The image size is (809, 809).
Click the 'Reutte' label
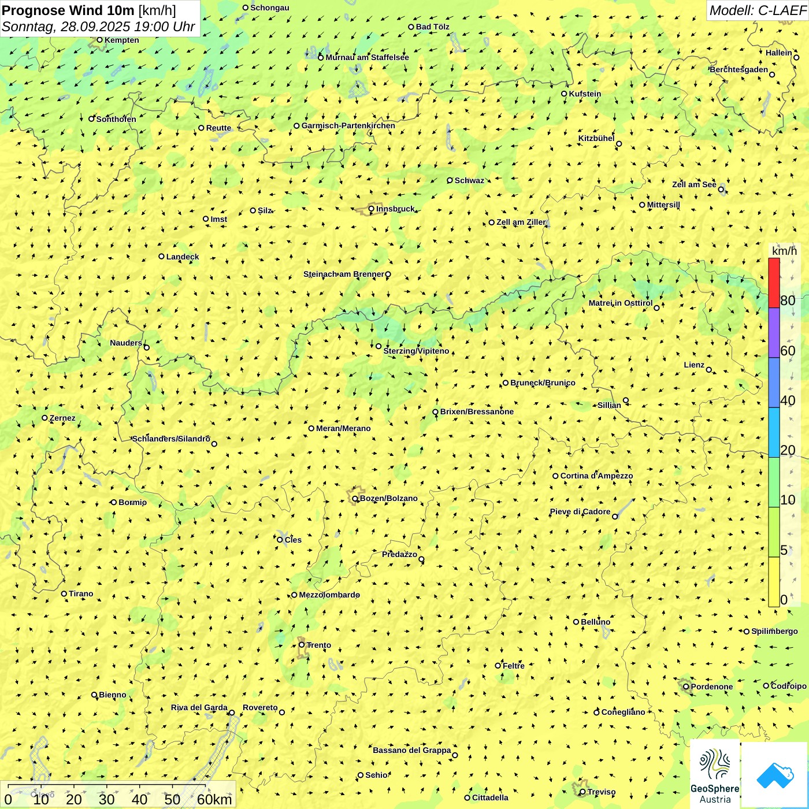218,128
